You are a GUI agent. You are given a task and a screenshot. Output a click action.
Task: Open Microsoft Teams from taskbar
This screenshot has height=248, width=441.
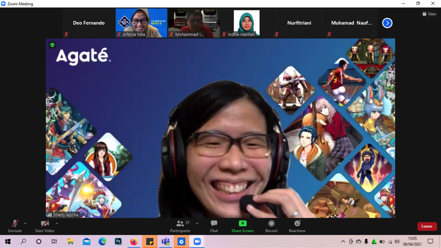[x=166, y=242]
